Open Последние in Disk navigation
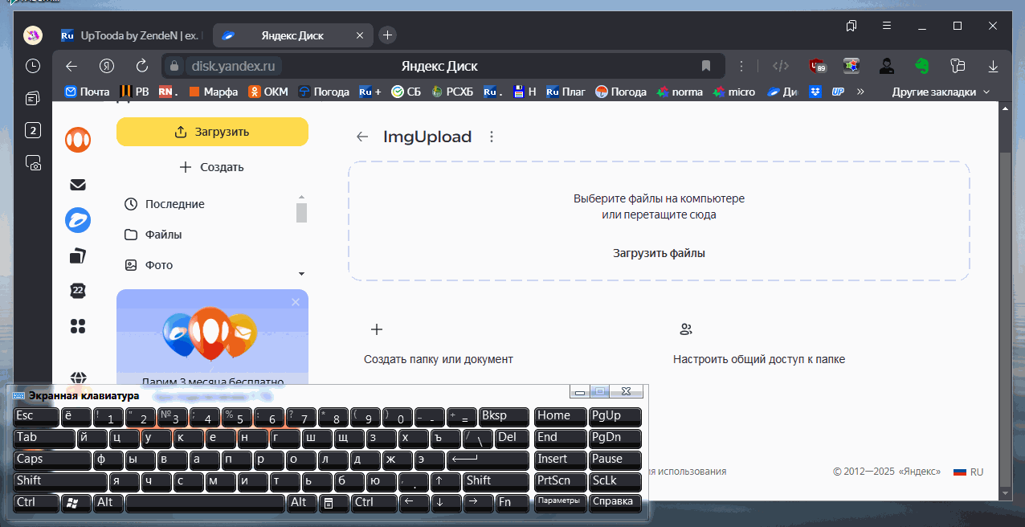Viewport: 1025px width, 527px height. [165, 204]
